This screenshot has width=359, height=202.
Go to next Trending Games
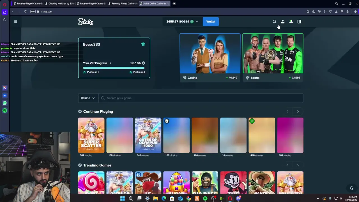click(x=298, y=165)
